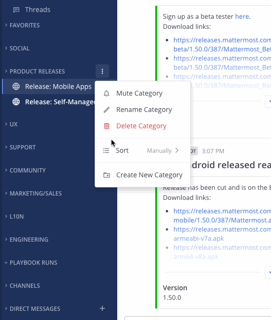Select Mute Category from the menu
Image resolution: width=271 pixels, height=320 pixels.
tap(142, 93)
